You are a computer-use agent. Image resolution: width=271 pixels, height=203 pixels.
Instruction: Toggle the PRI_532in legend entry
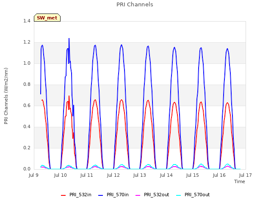tap(76, 195)
